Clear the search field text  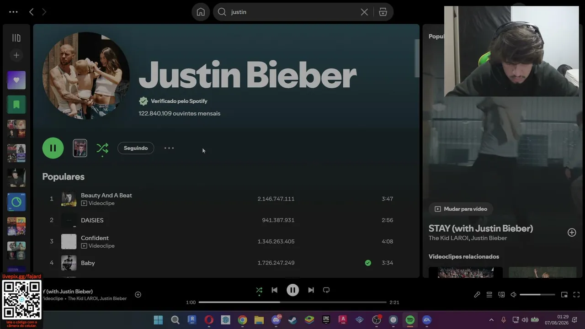pos(364,12)
